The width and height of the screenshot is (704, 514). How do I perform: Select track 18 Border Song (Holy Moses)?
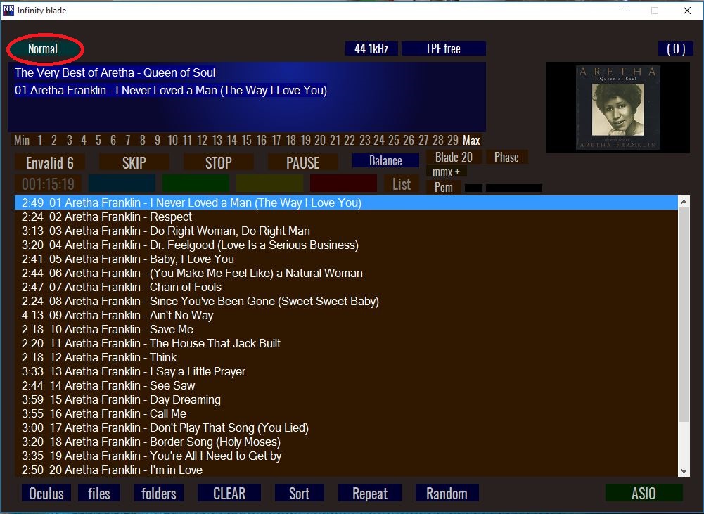346,442
